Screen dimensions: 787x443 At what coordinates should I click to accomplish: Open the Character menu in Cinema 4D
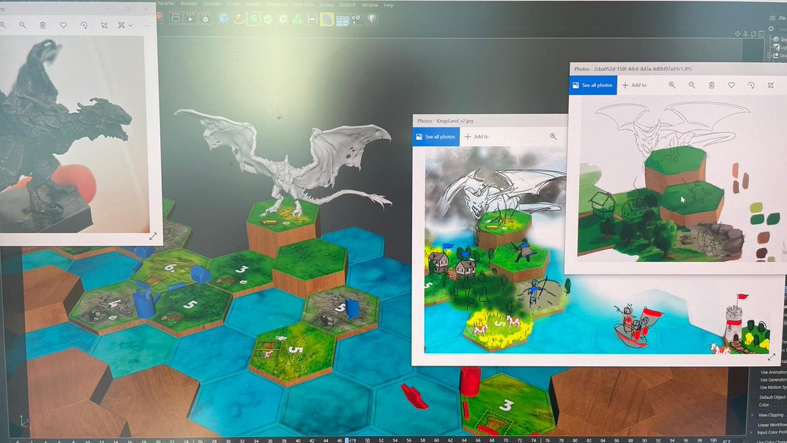click(166, 4)
